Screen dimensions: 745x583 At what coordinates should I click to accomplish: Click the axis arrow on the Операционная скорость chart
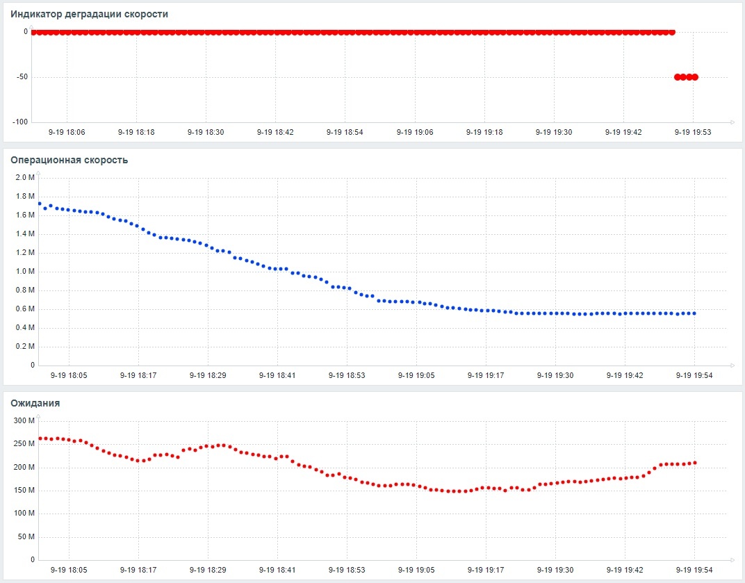(x=733, y=364)
